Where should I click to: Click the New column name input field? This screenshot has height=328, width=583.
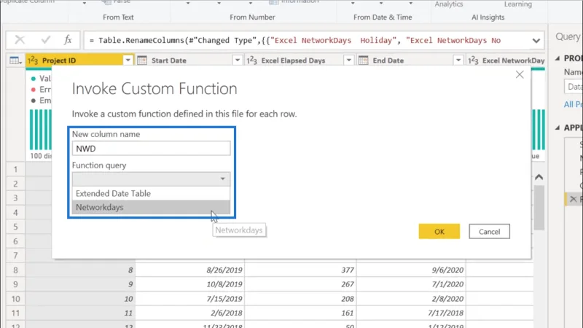click(152, 149)
